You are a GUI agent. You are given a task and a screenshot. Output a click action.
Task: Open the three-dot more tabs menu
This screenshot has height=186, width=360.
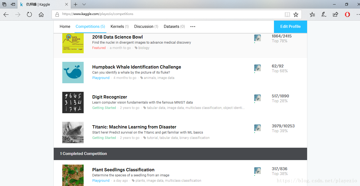[193, 26]
